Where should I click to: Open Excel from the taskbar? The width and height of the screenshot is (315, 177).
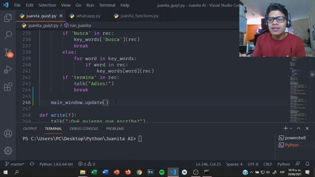click(94, 172)
